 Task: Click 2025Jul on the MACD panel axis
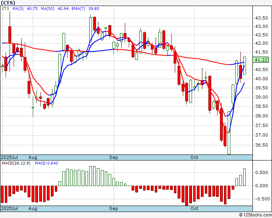click(10, 208)
